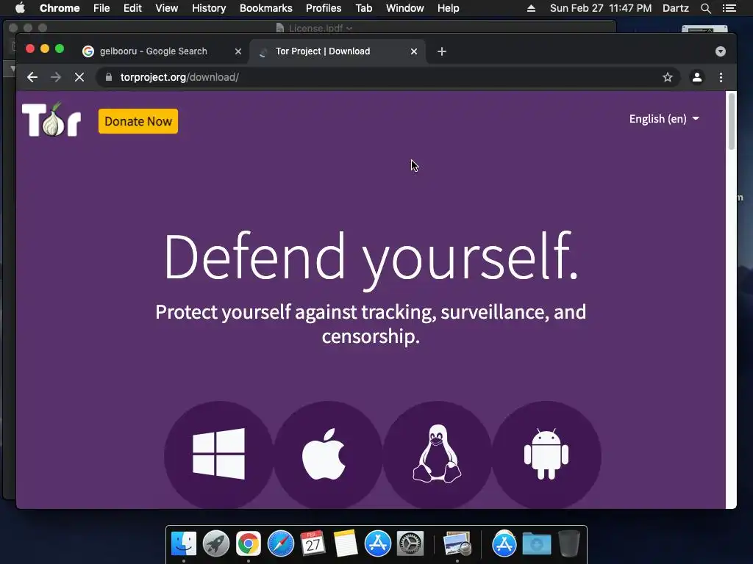Open the History menu
The image size is (753, 564).
pyautogui.click(x=209, y=8)
